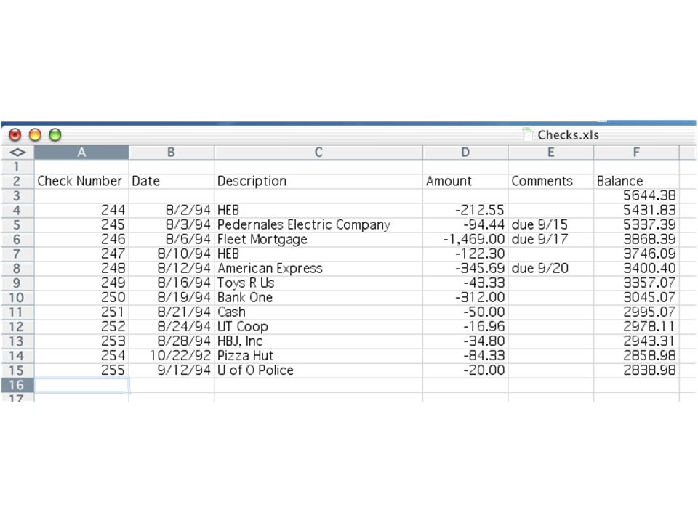Click the Checks.xls document icon in title bar

[x=527, y=134]
